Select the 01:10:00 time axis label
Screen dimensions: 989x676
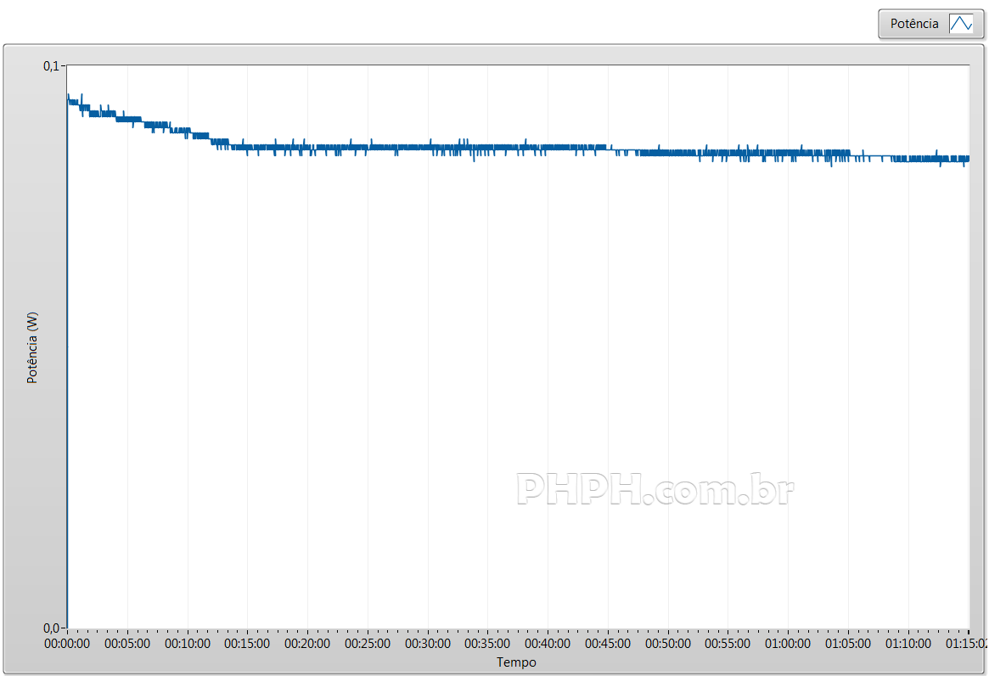pos(908,644)
